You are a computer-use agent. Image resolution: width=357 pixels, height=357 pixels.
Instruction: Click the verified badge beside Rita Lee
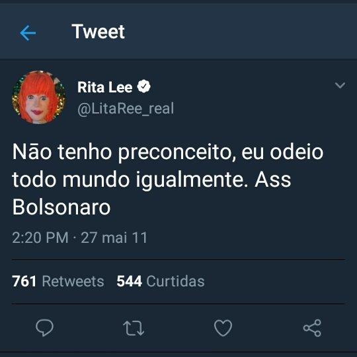pyautogui.click(x=143, y=86)
